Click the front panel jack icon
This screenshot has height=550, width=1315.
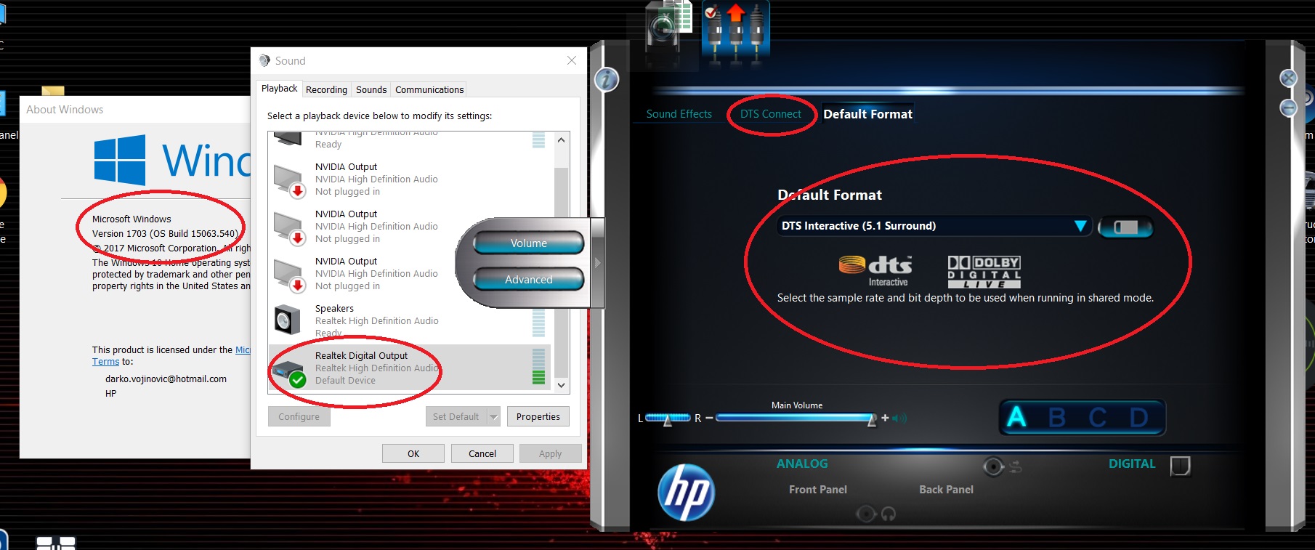click(x=866, y=514)
